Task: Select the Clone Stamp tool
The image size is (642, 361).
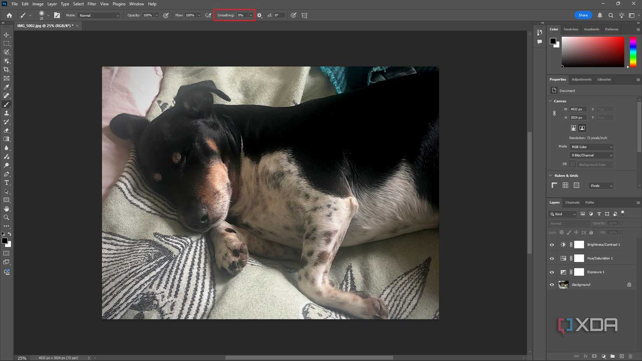Action: [6, 113]
